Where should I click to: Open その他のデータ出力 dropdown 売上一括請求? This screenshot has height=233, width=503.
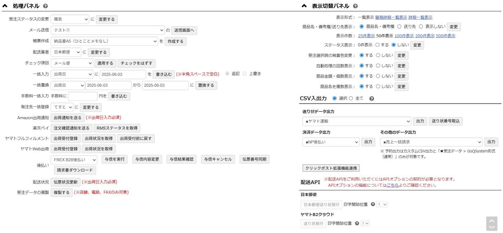431,142
